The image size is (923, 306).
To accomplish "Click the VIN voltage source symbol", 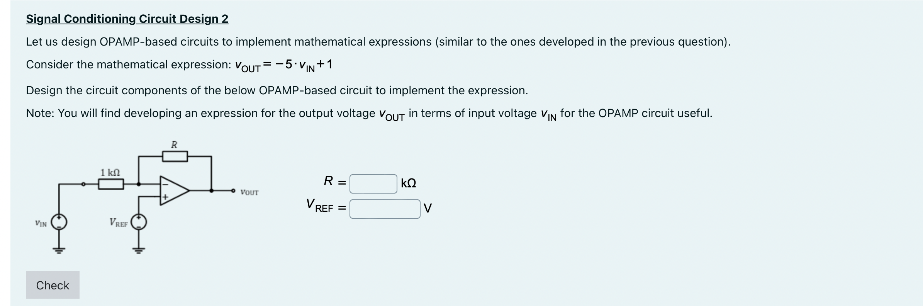I will [x=59, y=222].
